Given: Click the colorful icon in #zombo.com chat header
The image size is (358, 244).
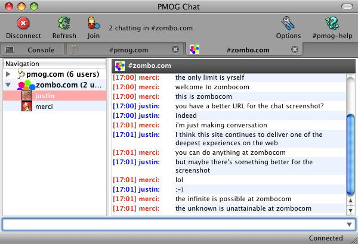Looking at the screenshot, I should [120, 66].
